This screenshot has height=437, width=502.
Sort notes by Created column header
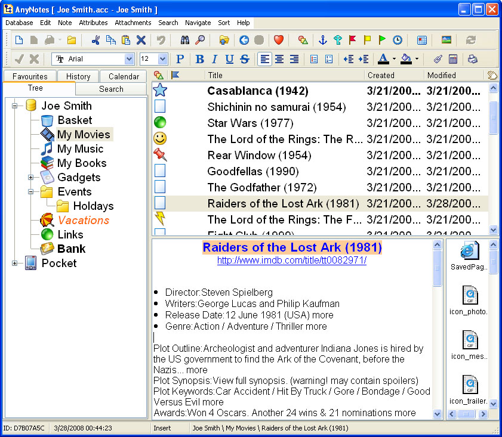tap(381, 75)
